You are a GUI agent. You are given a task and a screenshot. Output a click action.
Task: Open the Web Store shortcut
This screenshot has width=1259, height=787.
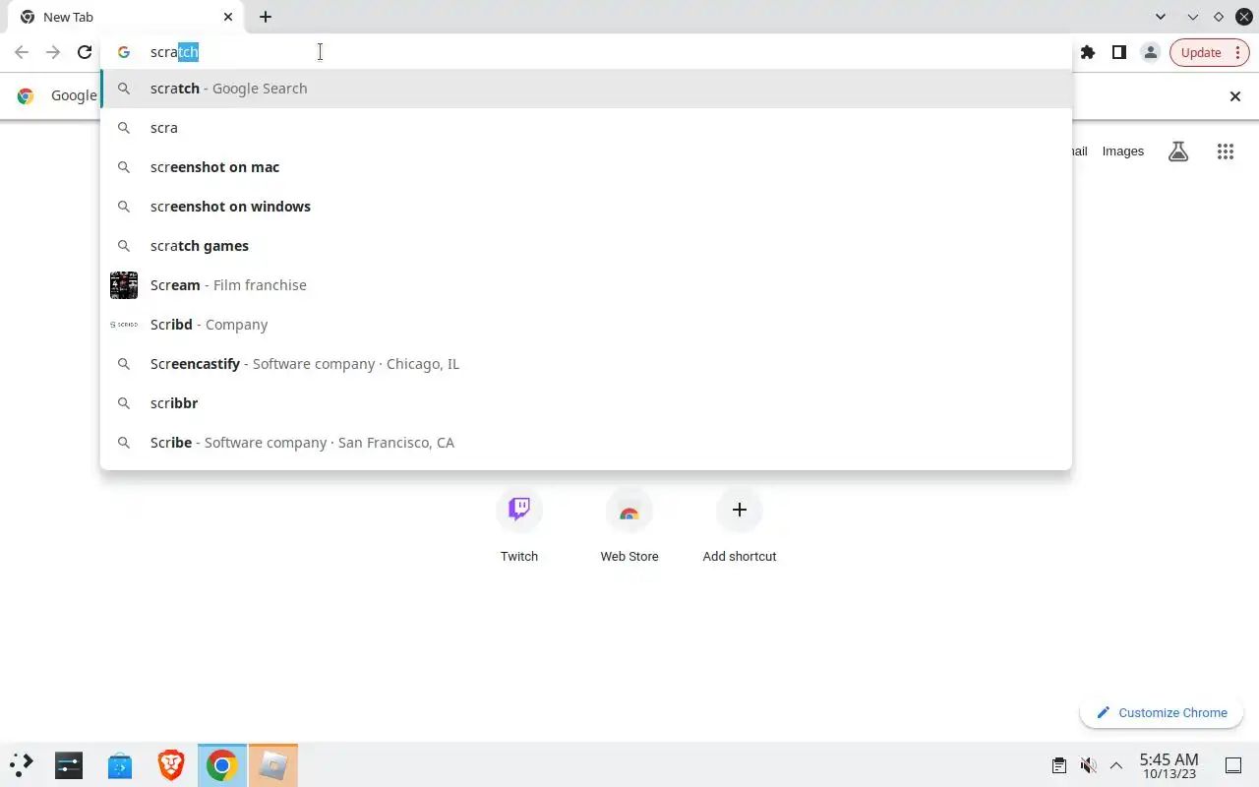(629, 526)
